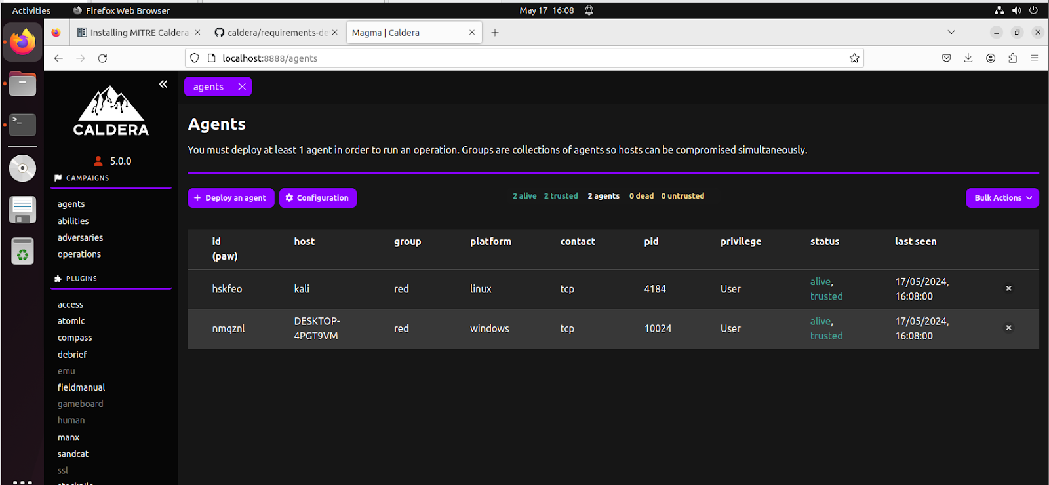
Task: Click the red user icon beside 5.0.0
Action: tap(98, 161)
